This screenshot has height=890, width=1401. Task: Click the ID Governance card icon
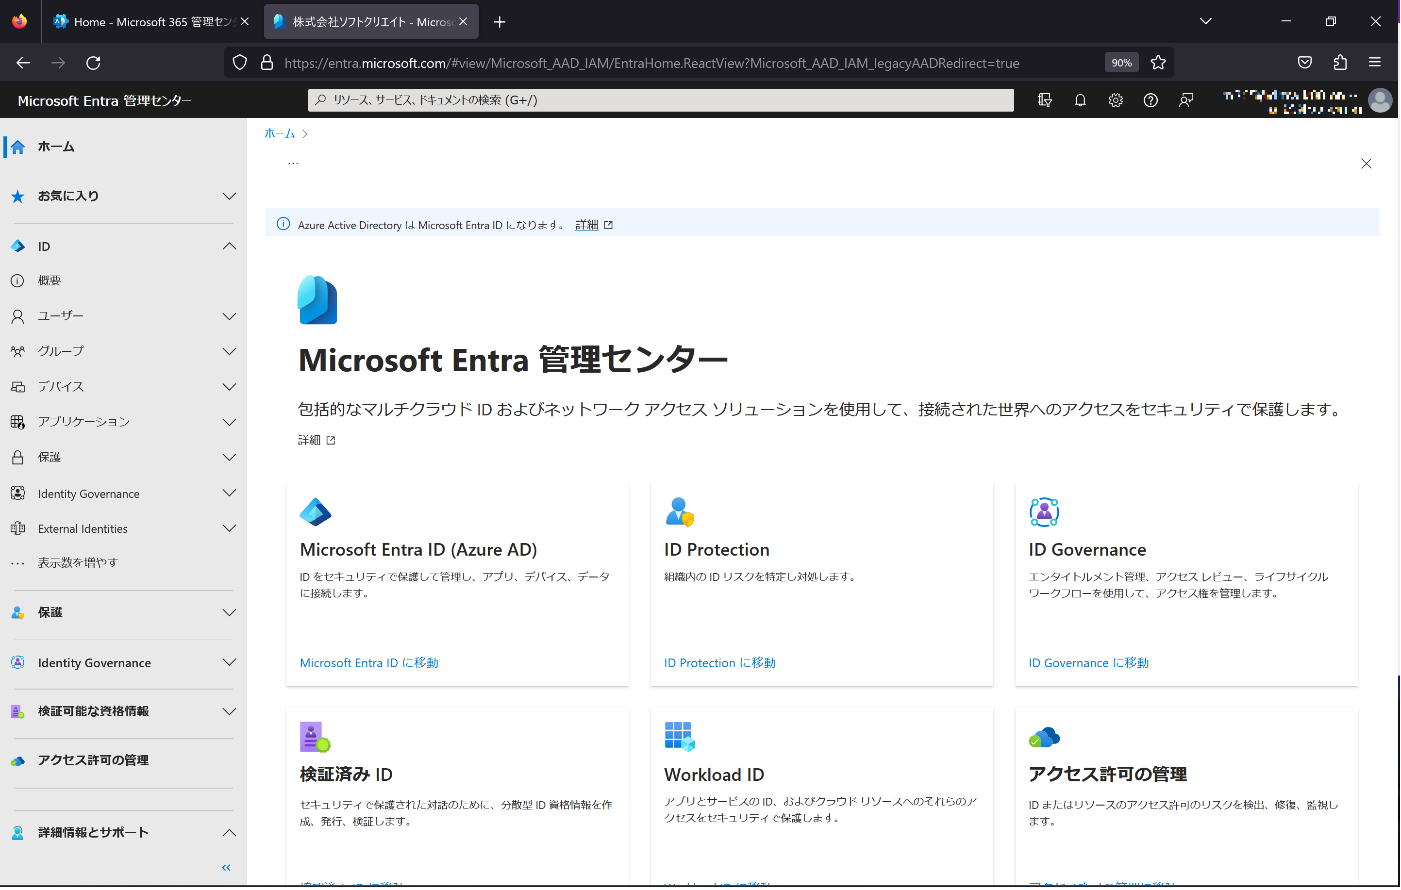1044,512
